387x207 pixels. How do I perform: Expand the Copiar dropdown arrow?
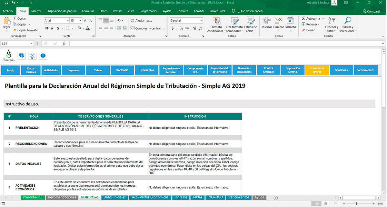29,24
